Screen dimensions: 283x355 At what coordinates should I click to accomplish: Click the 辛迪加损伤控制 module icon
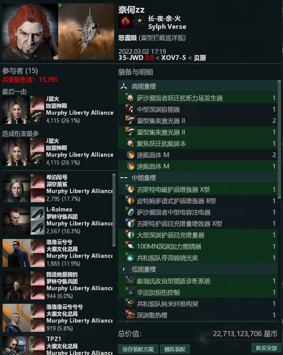(130, 292)
